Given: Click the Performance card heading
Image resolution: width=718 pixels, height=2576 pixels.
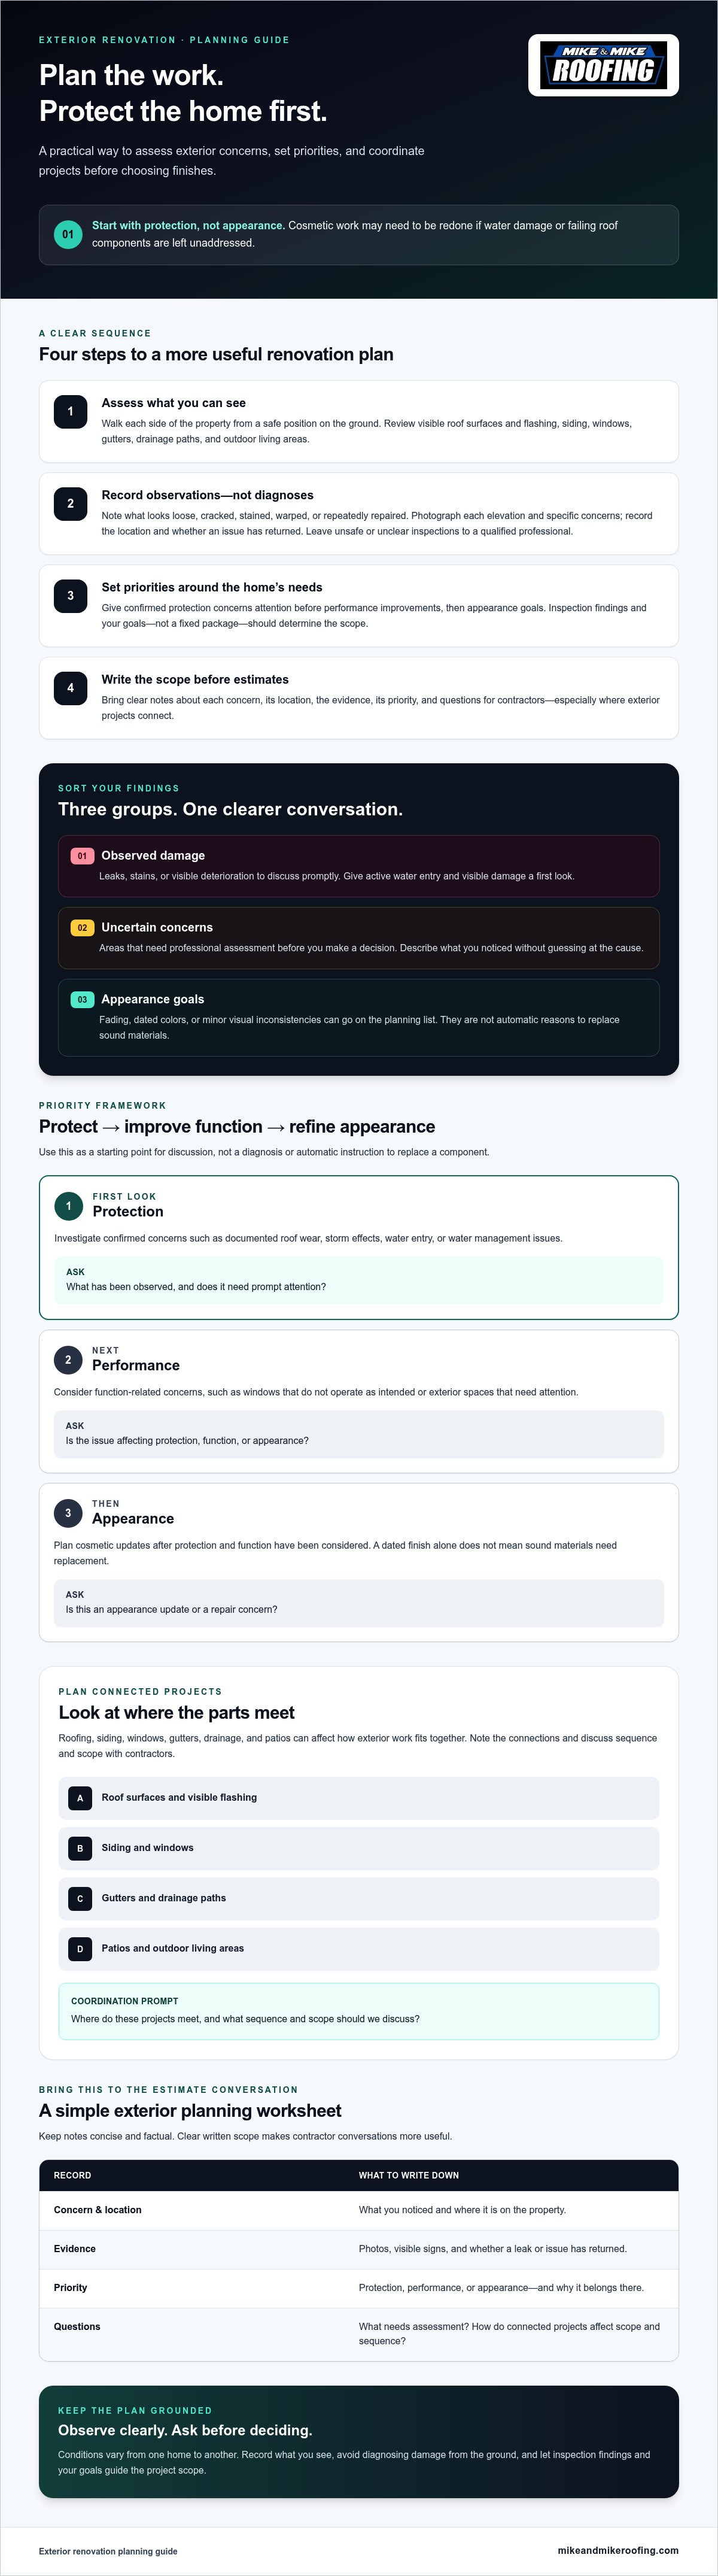Looking at the screenshot, I should click(136, 1365).
